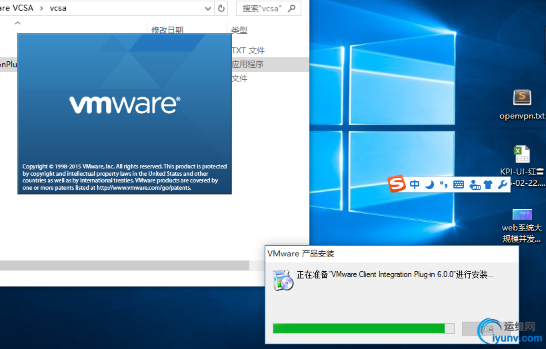
Task: Sort by the 类型 column header
Action: pyautogui.click(x=239, y=30)
